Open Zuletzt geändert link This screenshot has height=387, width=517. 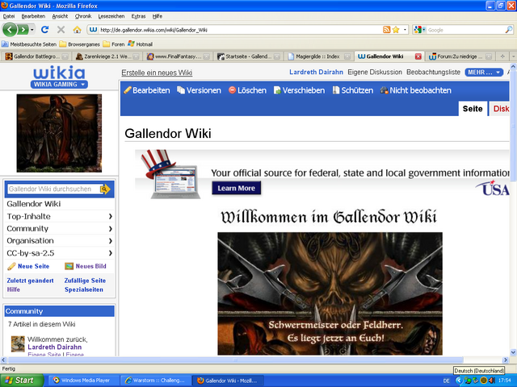pyautogui.click(x=31, y=281)
